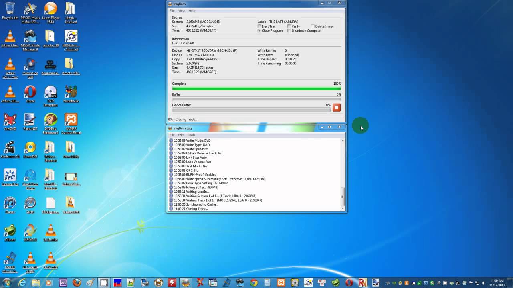Select DVDFab Platinum desktop icon
513x288 pixels.
pyautogui.click(x=50, y=124)
